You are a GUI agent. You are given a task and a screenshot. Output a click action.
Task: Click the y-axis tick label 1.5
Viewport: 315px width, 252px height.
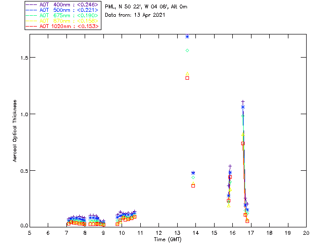(24, 58)
